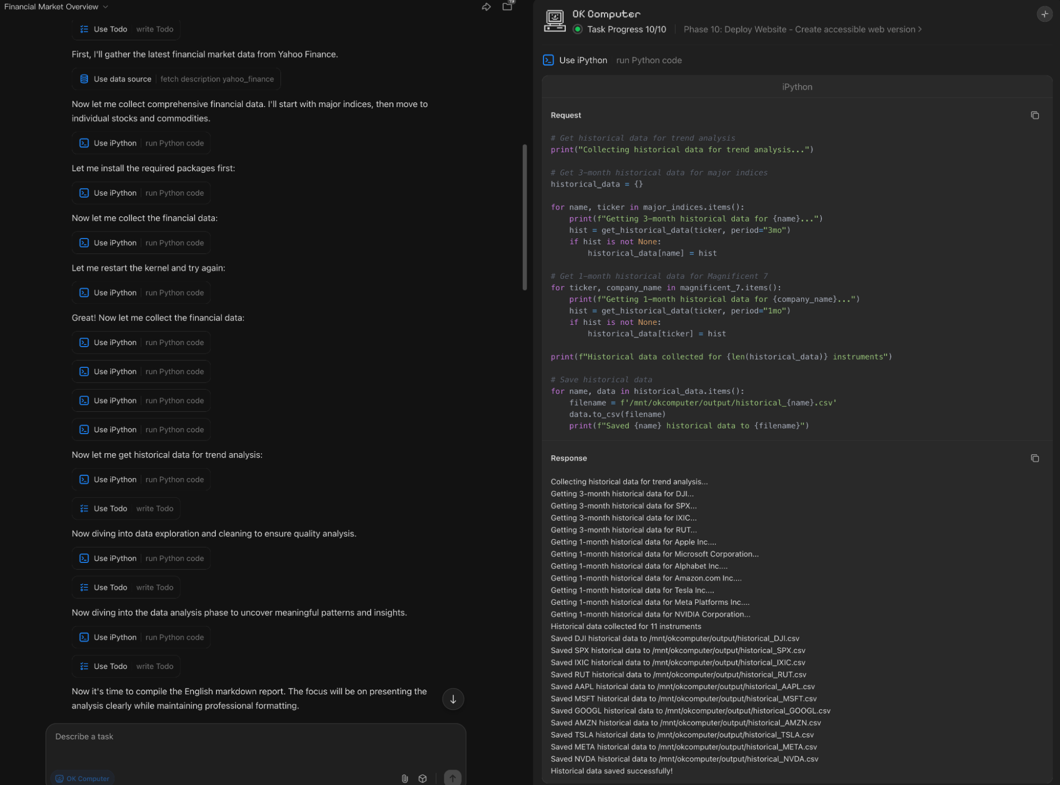The width and height of the screenshot is (1060, 785).
Task: Copy the iPython Request code
Action: click(1035, 115)
